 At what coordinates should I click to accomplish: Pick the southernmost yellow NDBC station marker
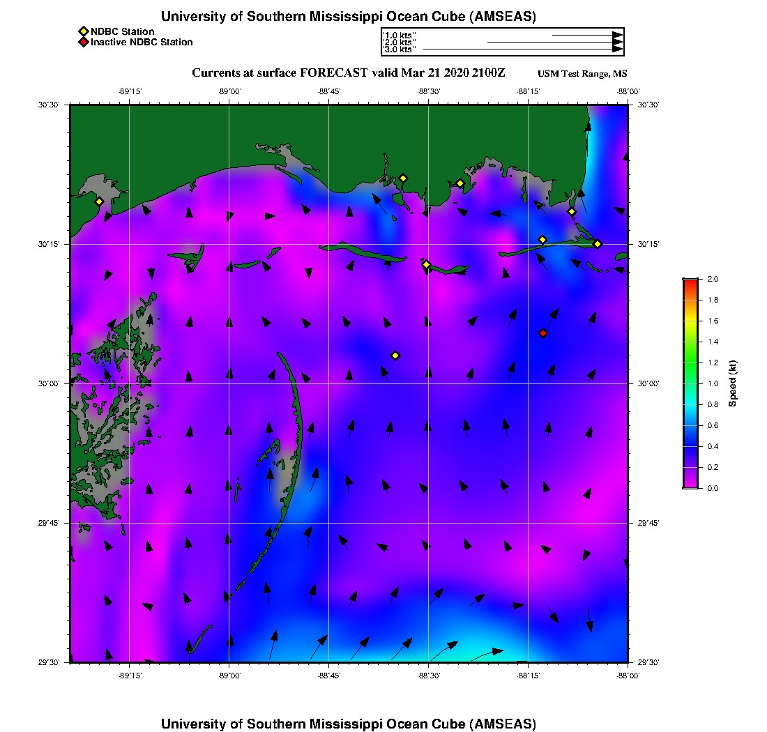tap(395, 356)
